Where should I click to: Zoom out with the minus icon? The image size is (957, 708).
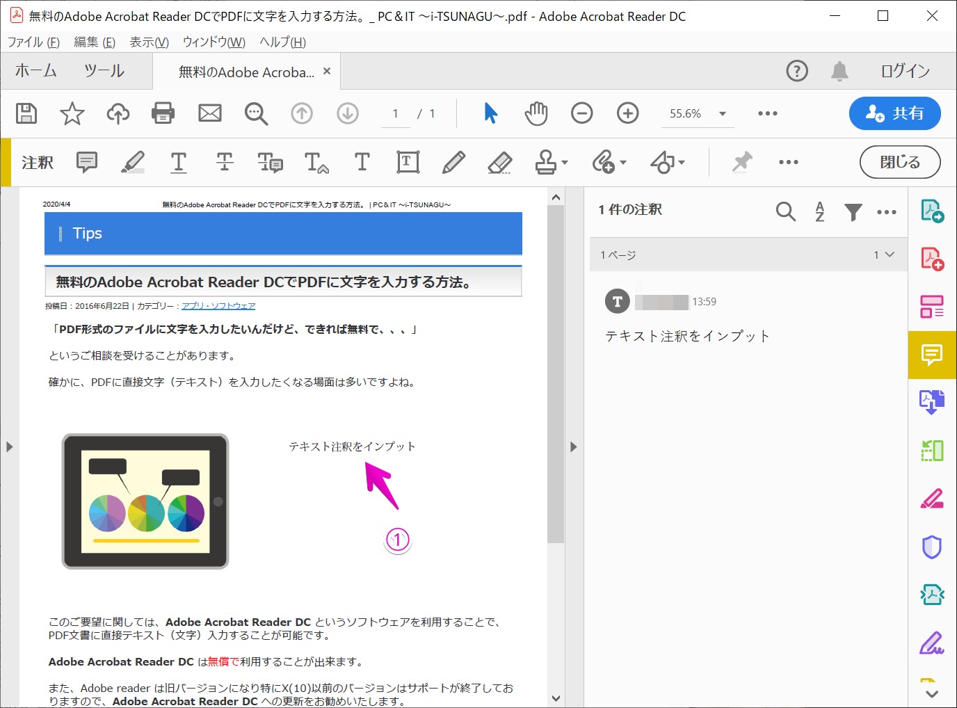click(582, 113)
